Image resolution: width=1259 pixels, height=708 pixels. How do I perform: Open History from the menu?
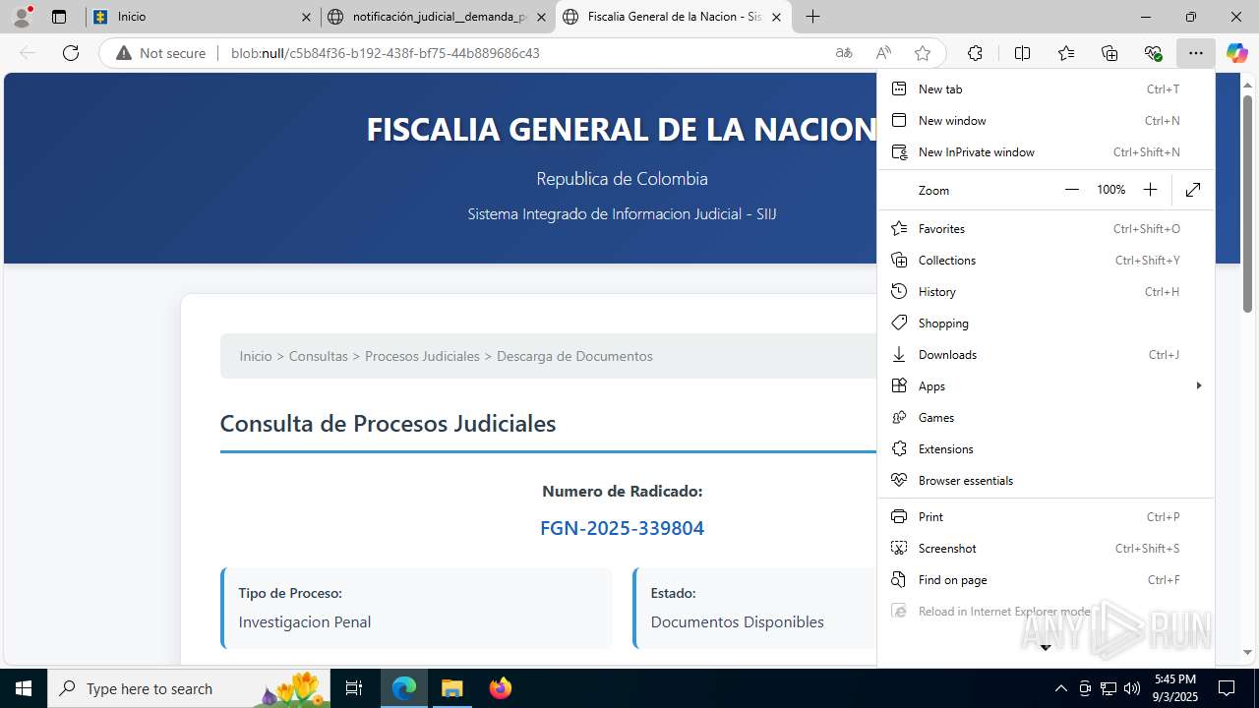[1046, 291]
